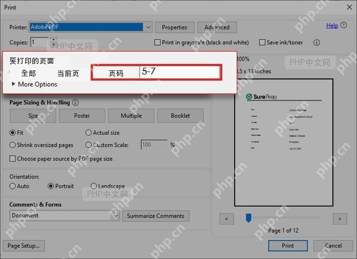Select Custom Scale radio button
357x259 pixels.
coord(89,145)
